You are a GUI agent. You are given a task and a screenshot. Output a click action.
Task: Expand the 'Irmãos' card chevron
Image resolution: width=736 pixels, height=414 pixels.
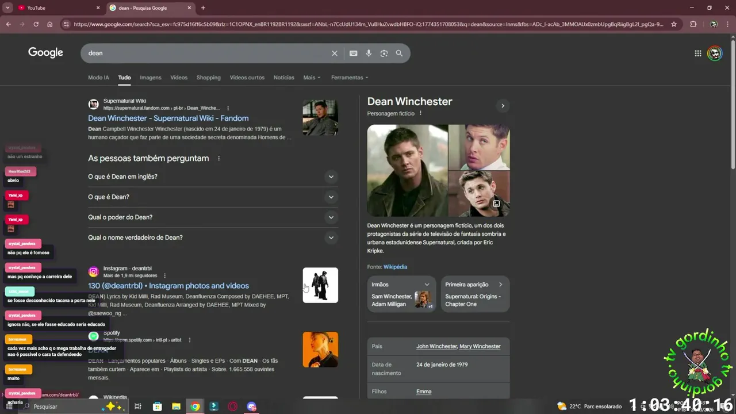pyautogui.click(x=427, y=285)
